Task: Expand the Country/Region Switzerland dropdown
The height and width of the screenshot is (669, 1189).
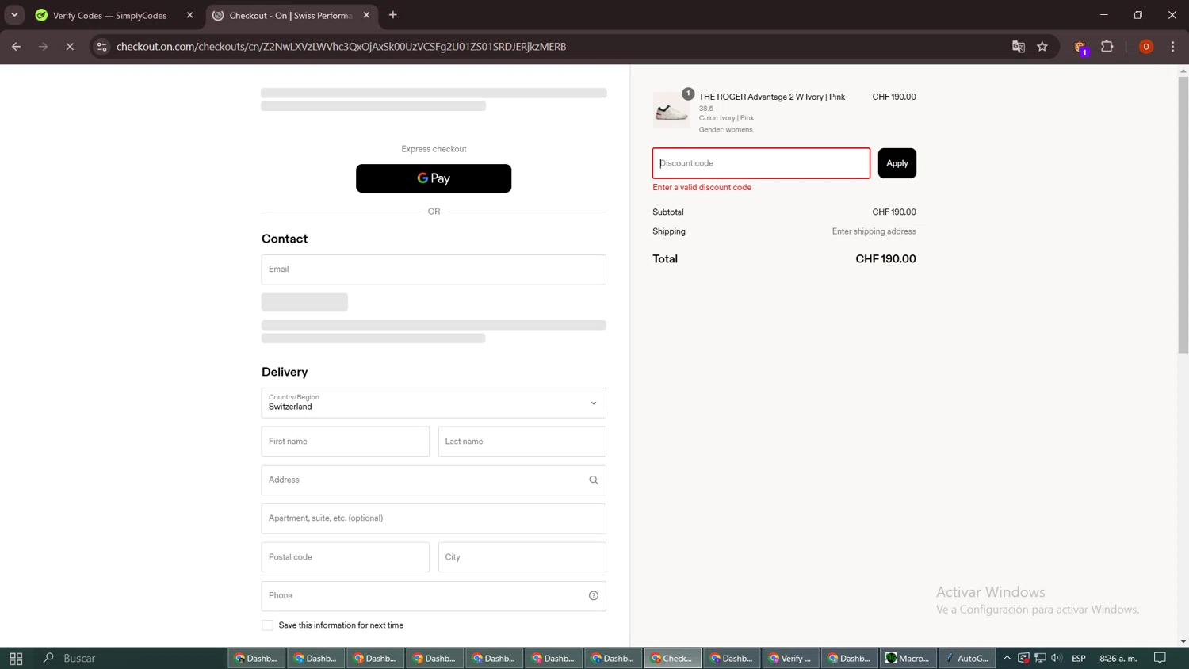Action: click(434, 403)
